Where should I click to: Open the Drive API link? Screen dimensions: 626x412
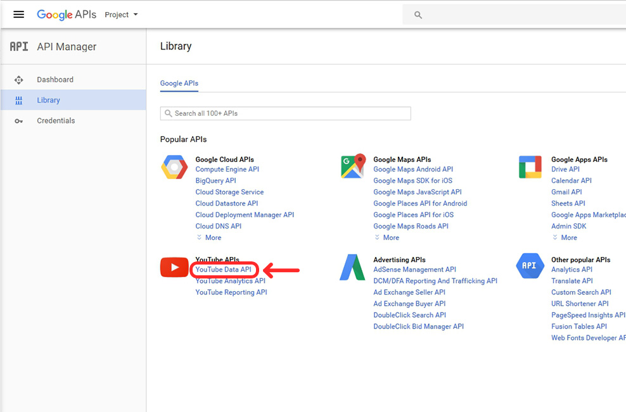(565, 170)
